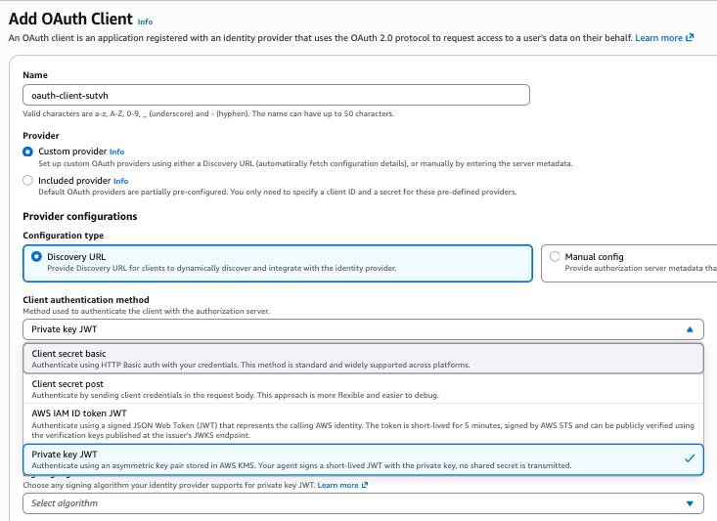Select the Included provider radio button
The width and height of the screenshot is (717, 521).
28,180
